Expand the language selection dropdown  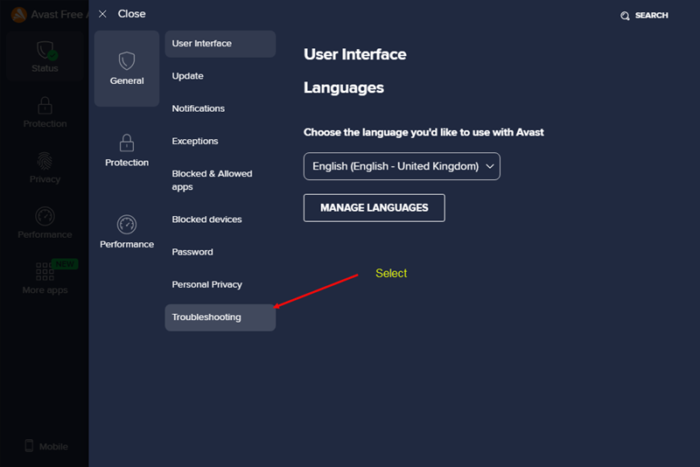[402, 166]
